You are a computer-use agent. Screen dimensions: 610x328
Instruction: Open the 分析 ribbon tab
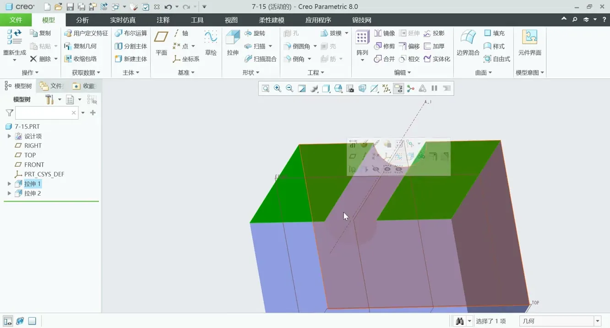pyautogui.click(x=82, y=20)
